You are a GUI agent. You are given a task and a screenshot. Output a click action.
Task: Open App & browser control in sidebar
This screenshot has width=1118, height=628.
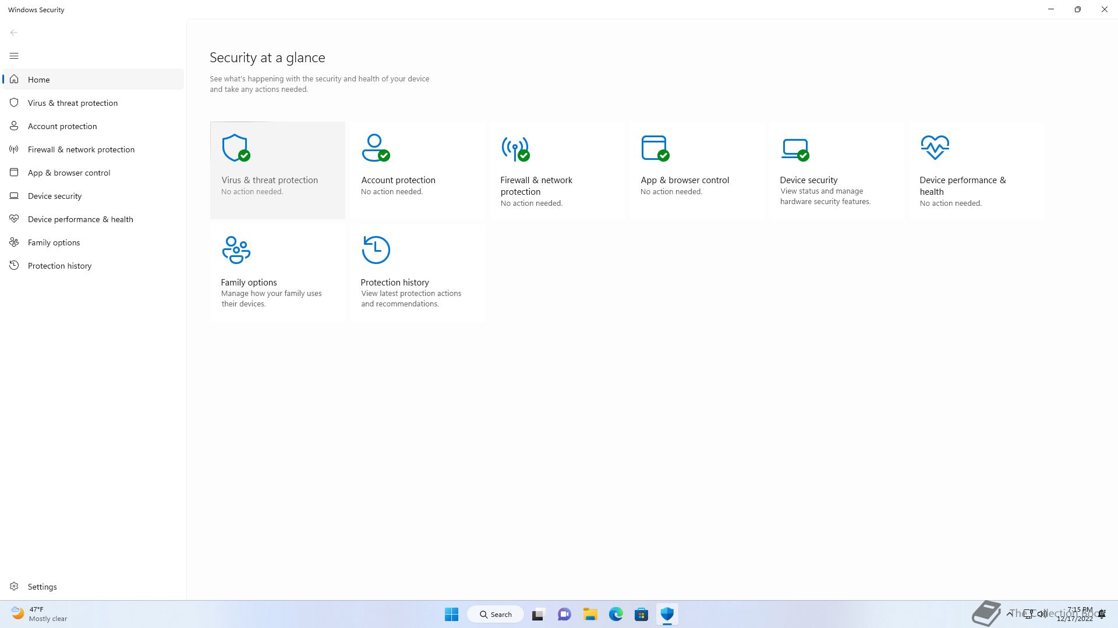pyautogui.click(x=93, y=173)
